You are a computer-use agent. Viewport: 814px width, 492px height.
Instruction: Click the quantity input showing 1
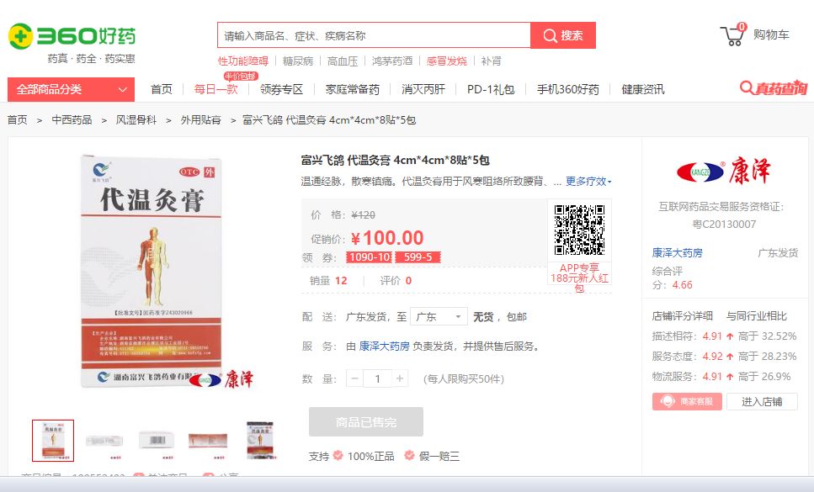tap(377, 379)
